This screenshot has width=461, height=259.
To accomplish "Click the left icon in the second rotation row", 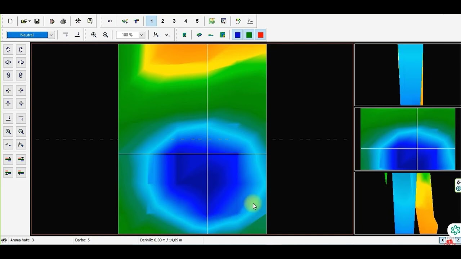I will (8, 62).
